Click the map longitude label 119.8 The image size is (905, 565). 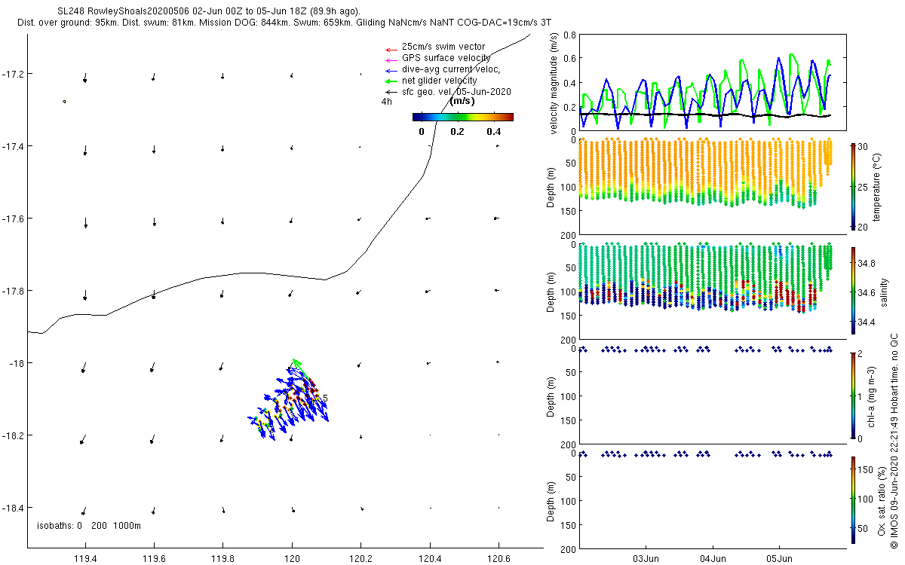[x=223, y=558]
